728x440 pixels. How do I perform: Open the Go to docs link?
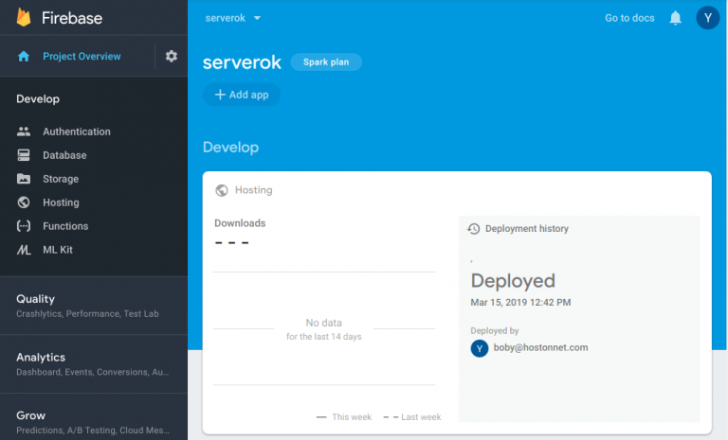pyautogui.click(x=629, y=18)
